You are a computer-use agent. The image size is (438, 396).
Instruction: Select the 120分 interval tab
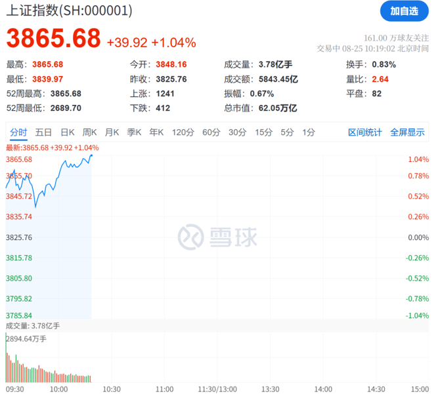183,132
